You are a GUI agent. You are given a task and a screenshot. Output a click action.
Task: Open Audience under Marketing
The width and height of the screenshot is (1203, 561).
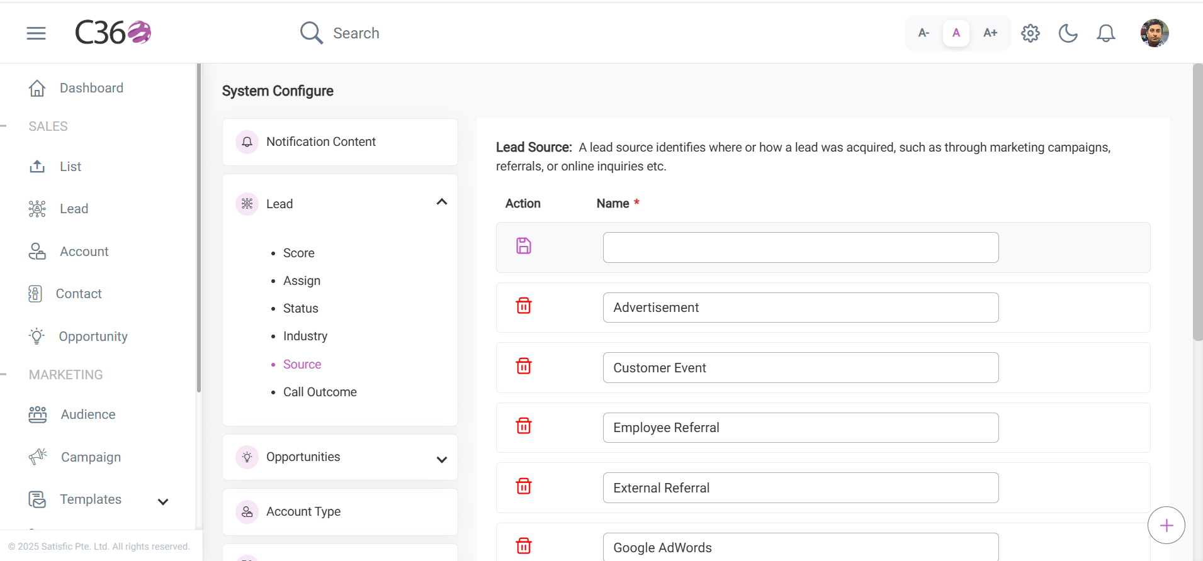point(88,414)
